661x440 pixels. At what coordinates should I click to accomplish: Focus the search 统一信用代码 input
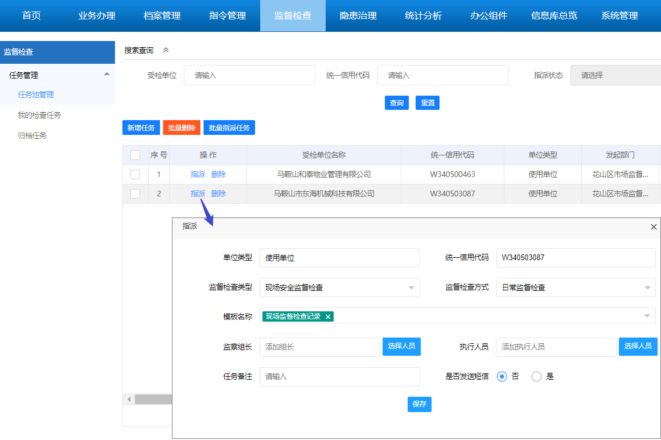coord(442,76)
